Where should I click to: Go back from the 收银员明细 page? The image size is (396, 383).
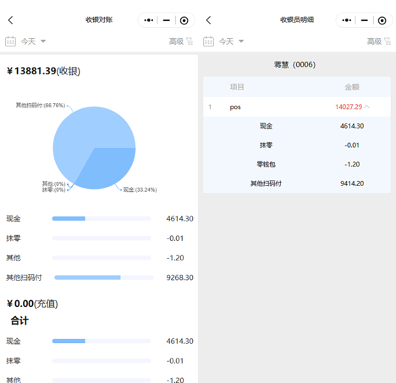pos(208,20)
